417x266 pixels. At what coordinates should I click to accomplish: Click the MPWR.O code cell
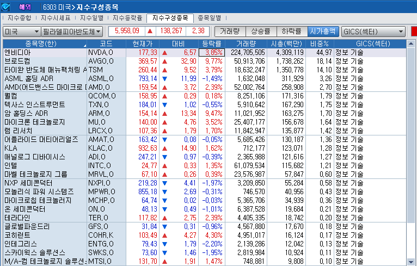(x=106, y=192)
